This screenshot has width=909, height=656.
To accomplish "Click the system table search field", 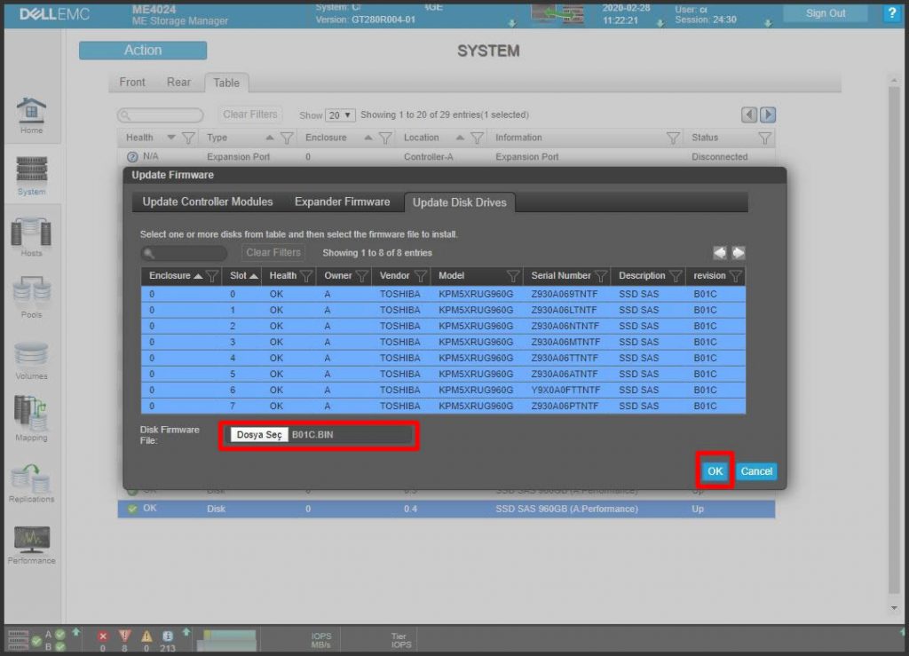I will pyautogui.click(x=161, y=115).
